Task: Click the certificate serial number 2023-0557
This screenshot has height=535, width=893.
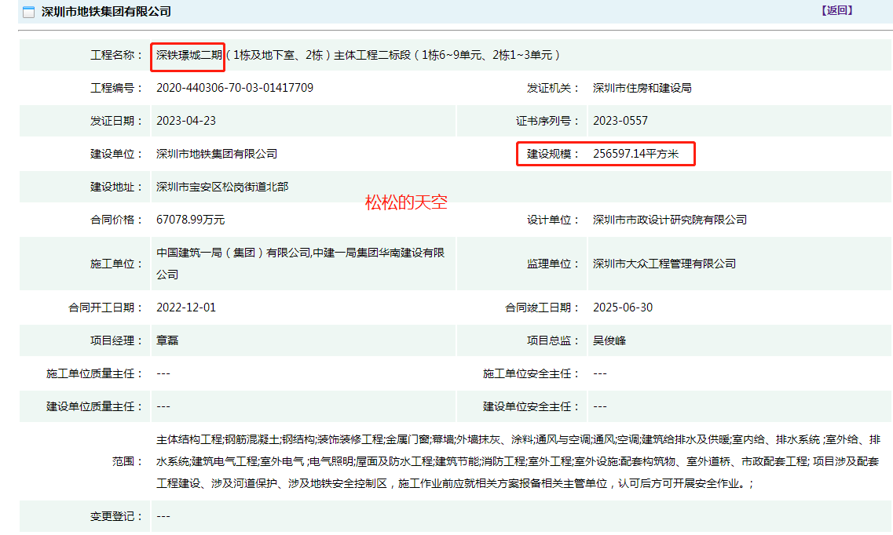Action: pos(620,121)
